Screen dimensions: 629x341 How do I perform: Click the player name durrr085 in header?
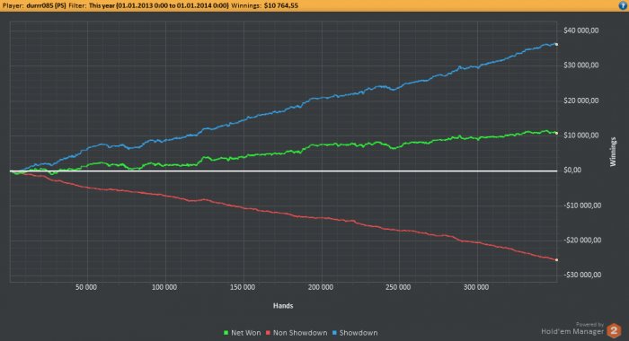[x=46, y=5]
